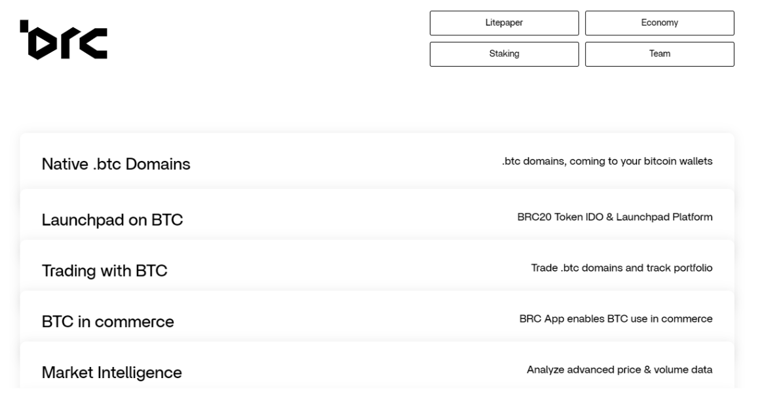The width and height of the screenshot is (760, 399).
Task: Select the Native .btc Domains heading
Action: click(116, 164)
